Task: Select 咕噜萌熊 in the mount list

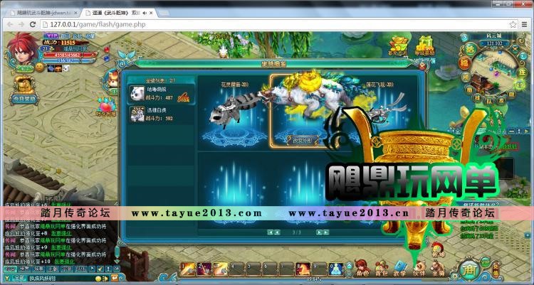Action: (161, 94)
